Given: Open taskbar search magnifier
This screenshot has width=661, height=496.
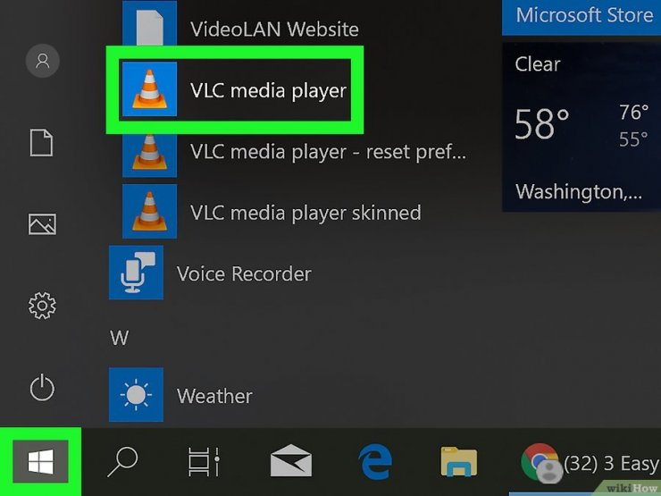Looking at the screenshot, I should [122, 461].
